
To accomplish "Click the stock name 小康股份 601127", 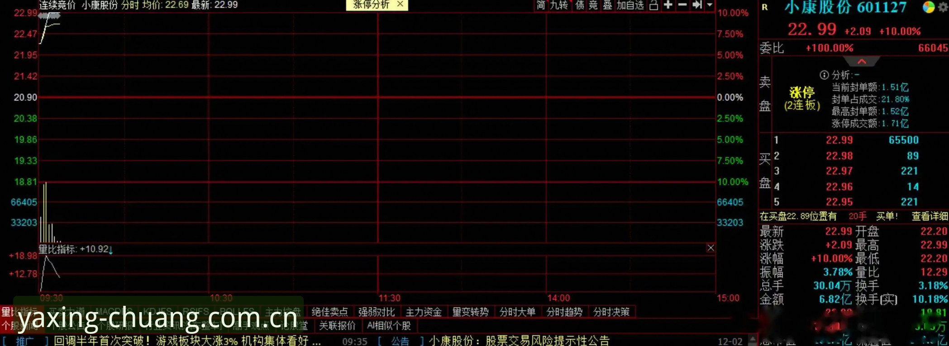I will 845,7.
